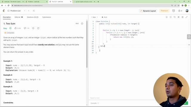191x107 pixels.
Task: Share the Two Sum problem
Action: [38, 28]
